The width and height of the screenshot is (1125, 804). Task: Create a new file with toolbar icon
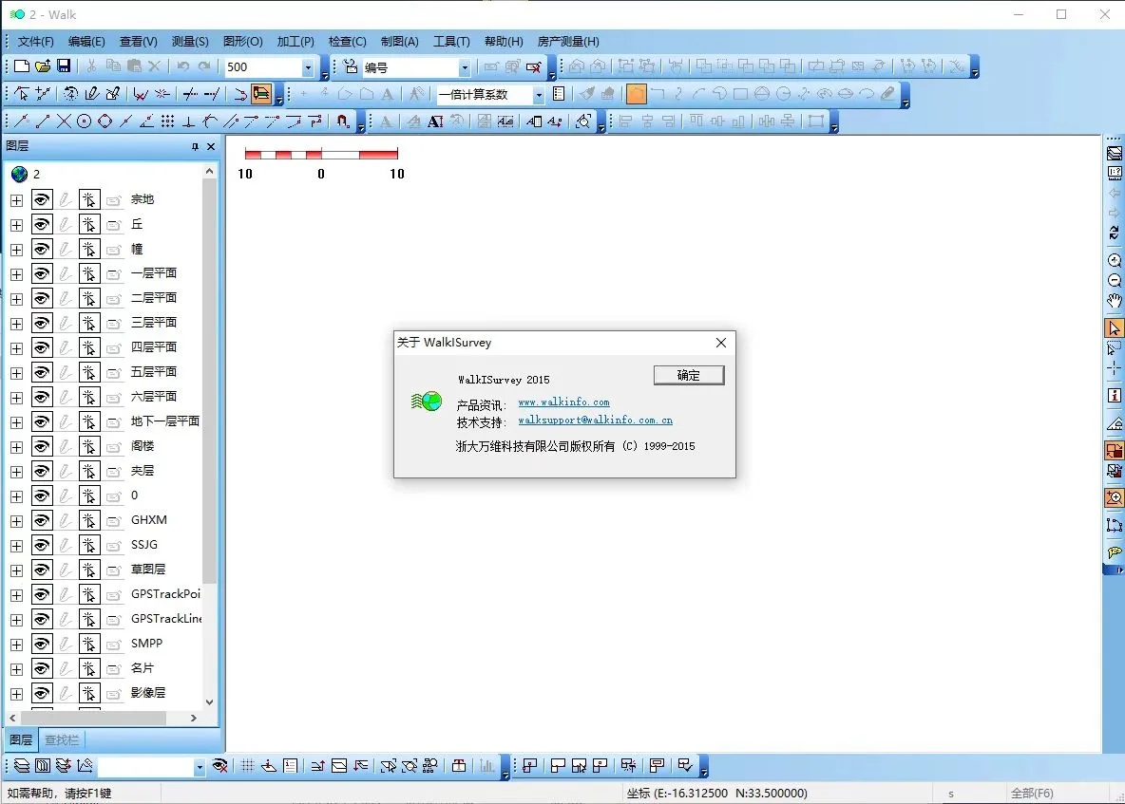pyautogui.click(x=22, y=66)
